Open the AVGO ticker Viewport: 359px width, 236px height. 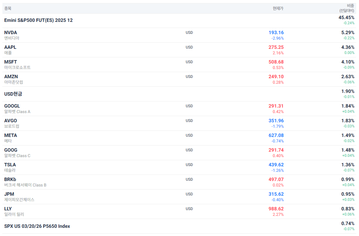point(11,121)
